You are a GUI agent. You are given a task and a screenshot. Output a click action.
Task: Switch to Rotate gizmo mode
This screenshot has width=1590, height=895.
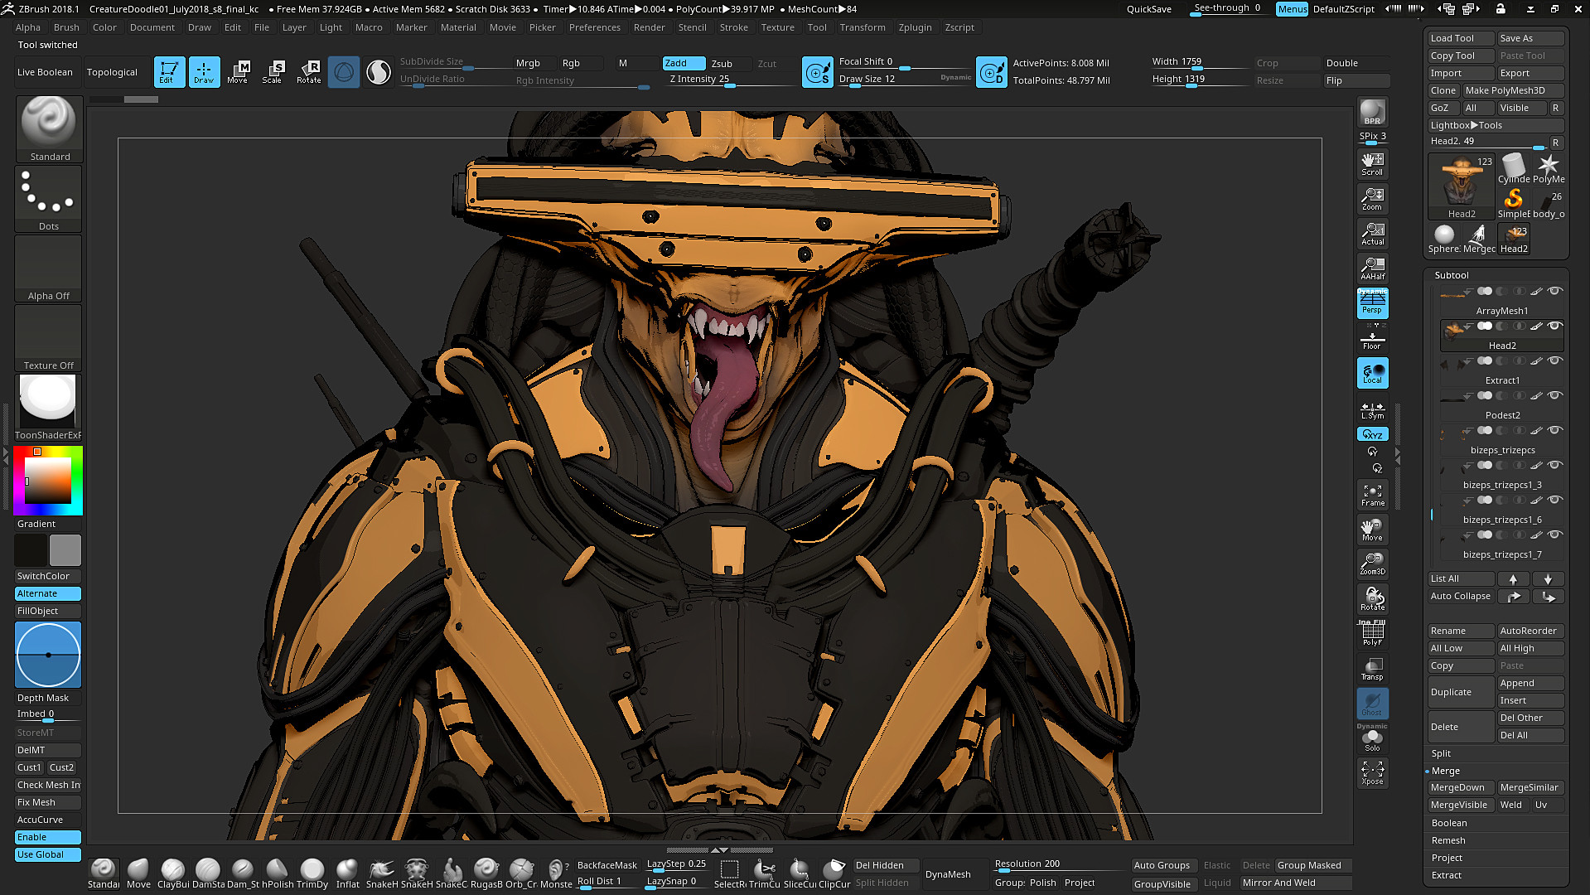[308, 72]
